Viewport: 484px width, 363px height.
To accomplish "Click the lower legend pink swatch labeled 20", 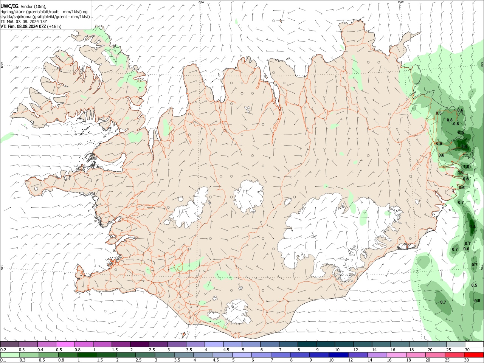I will 435,355.
